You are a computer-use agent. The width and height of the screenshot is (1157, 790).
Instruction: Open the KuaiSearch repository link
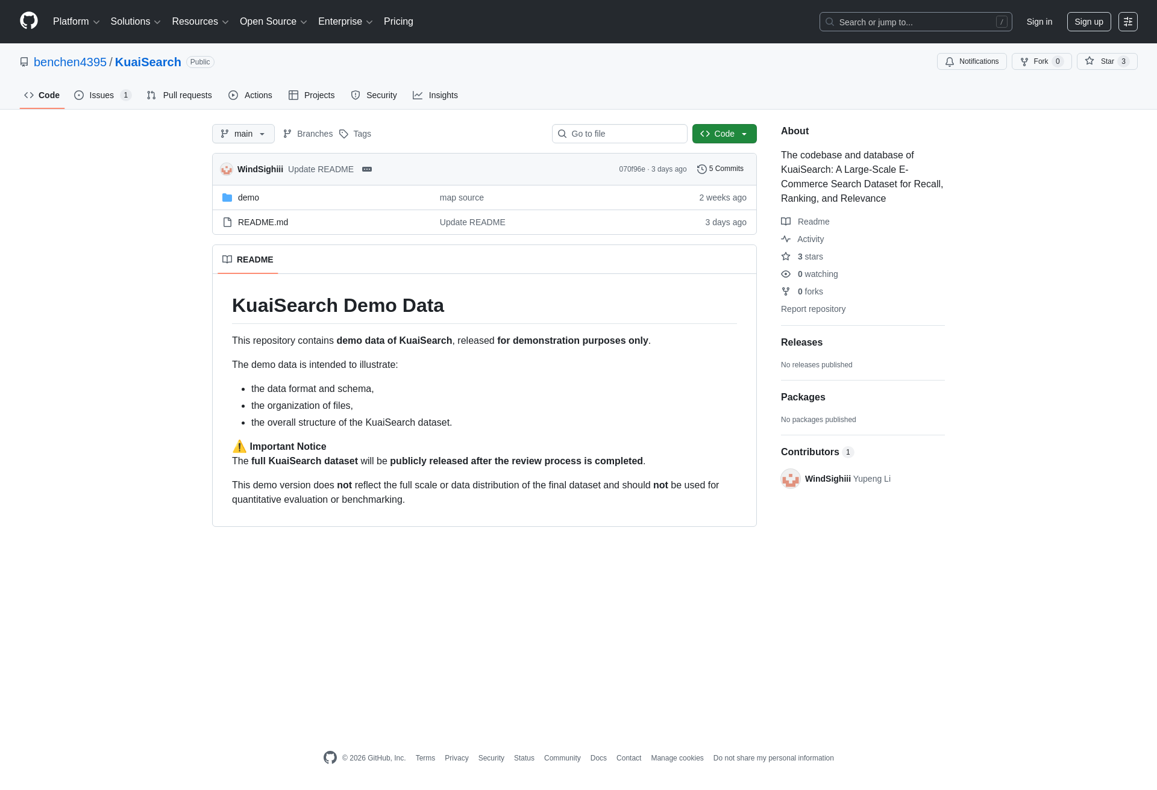coord(148,62)
